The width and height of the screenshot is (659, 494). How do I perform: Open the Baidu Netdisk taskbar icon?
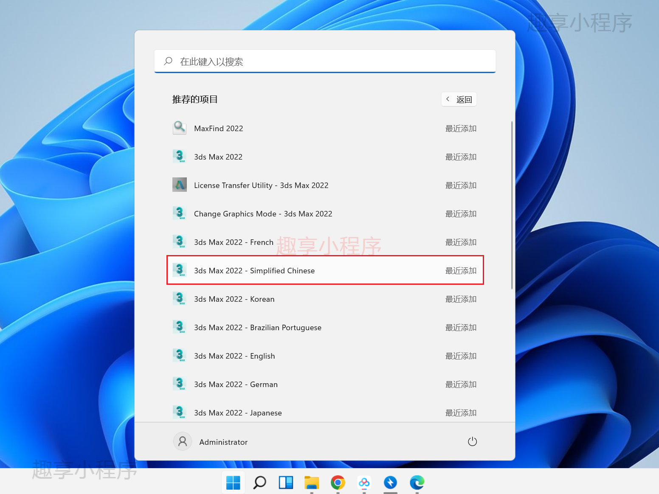364,483
